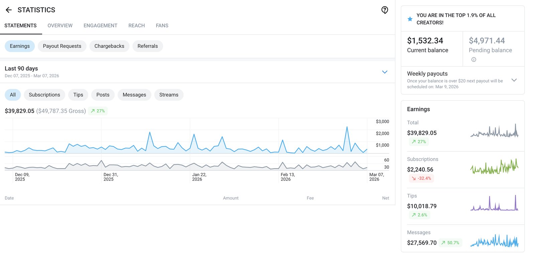Click the 2.6% Tips change badge
Viewport: 535px width, 253px height.
pyautogui.click(x=419, y=215)
